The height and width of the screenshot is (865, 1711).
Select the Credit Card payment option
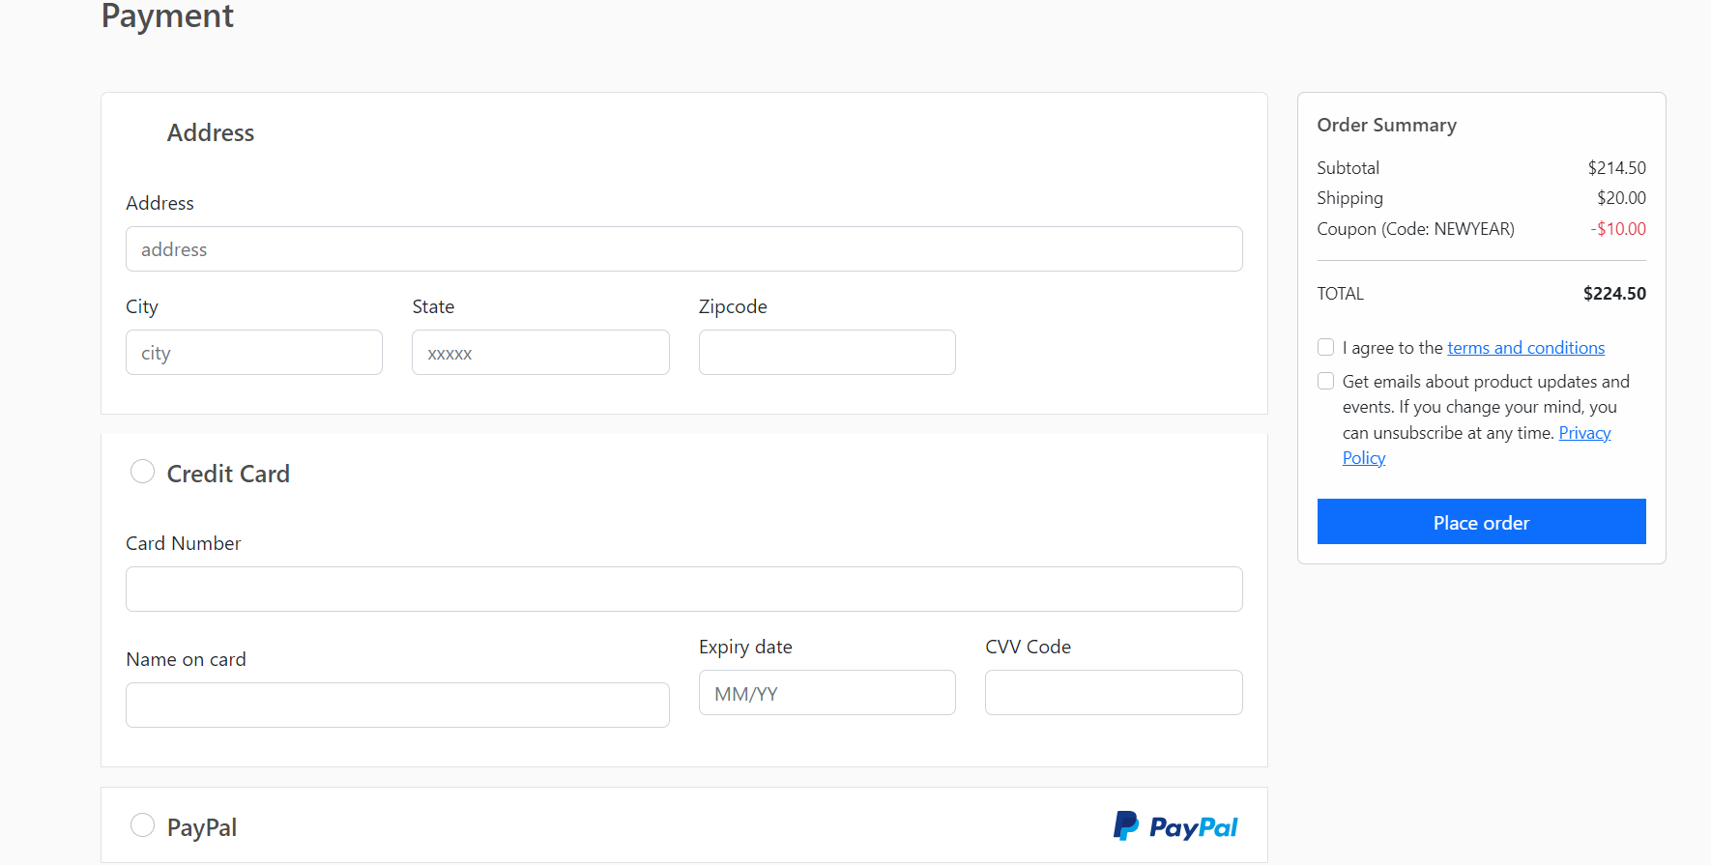(142, 472)
